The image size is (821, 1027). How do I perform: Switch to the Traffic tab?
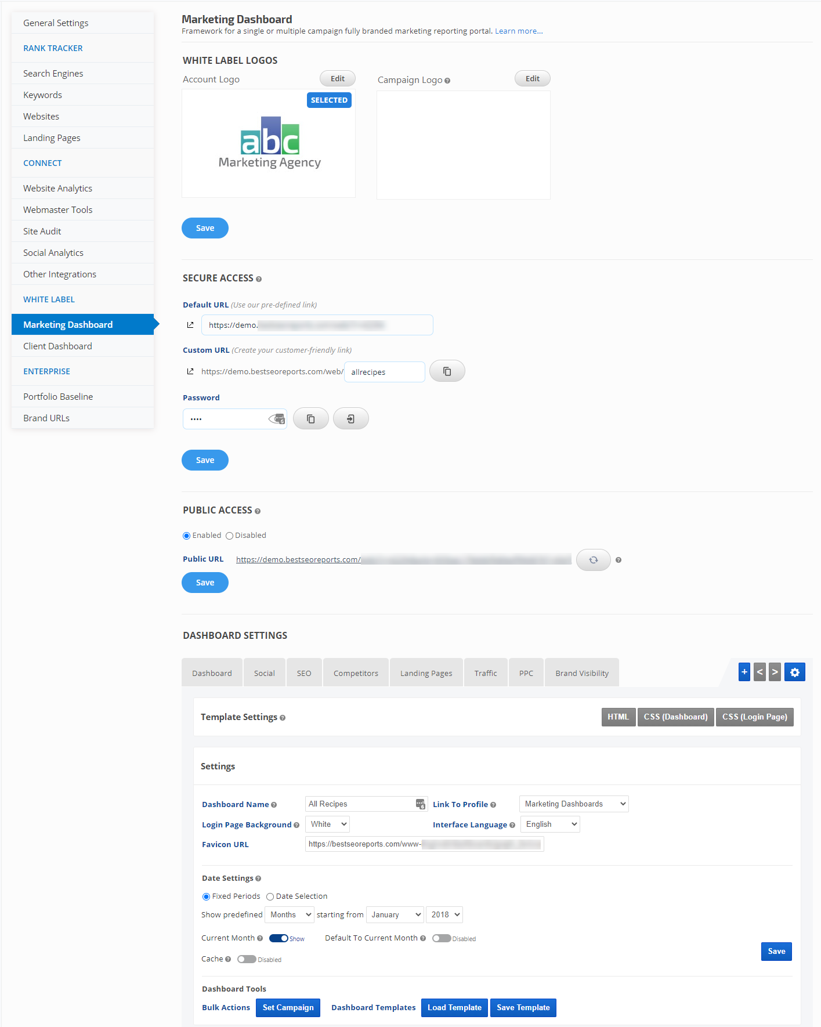(486, 673)
